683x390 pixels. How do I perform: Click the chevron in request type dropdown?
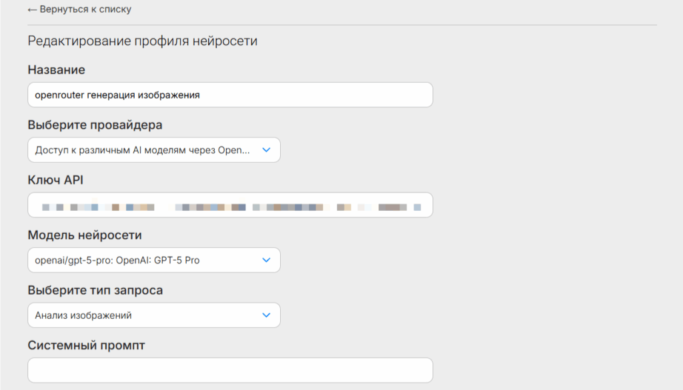tap(266, 315)
